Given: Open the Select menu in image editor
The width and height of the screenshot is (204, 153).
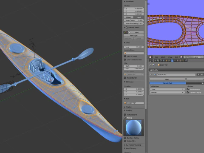Looking at the screenshot, I should (x=163, y=57).
